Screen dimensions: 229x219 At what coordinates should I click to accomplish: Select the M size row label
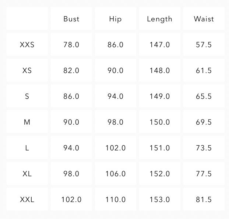(27, 122)
